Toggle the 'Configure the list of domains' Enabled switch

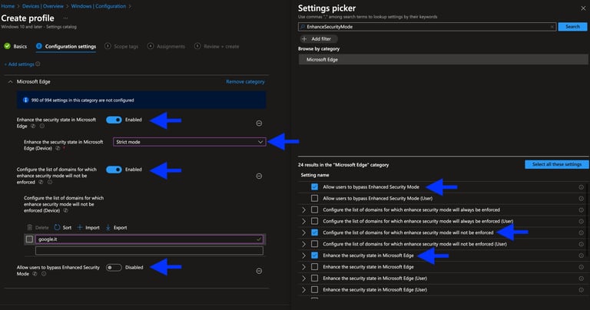(114, 170)
